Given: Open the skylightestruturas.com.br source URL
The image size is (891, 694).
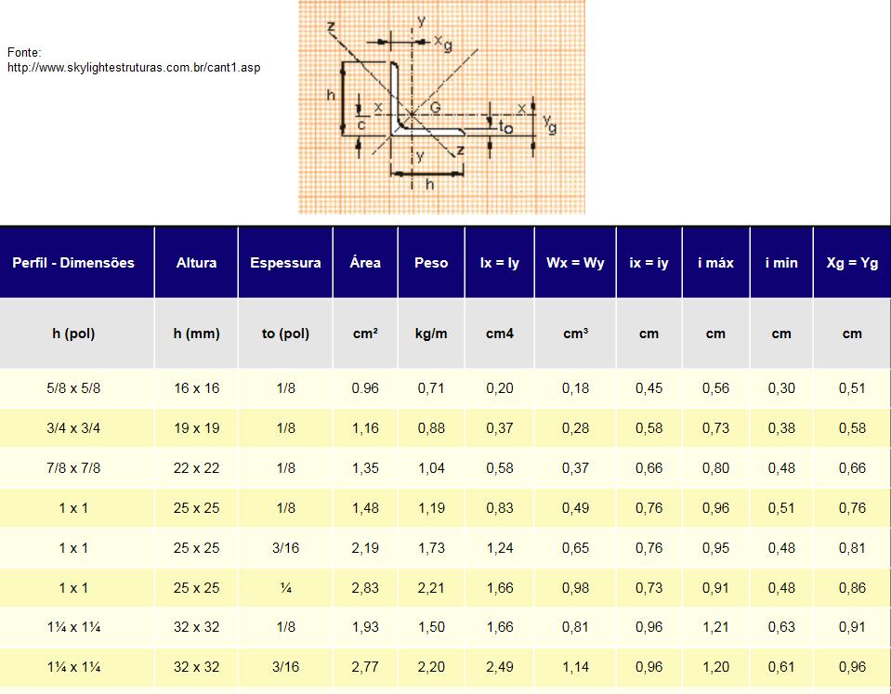Looking at the screenshot, I should (x=133, y=68).
